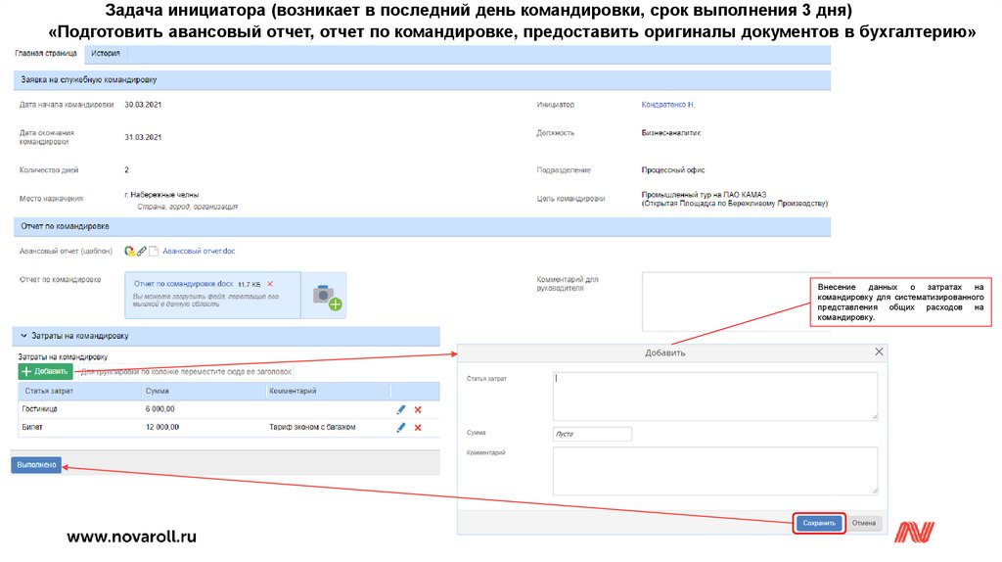This screenshot has width=1002, height=562.
Task: Click the dialog's Комментарий text area
Action: tap(715, 471)
